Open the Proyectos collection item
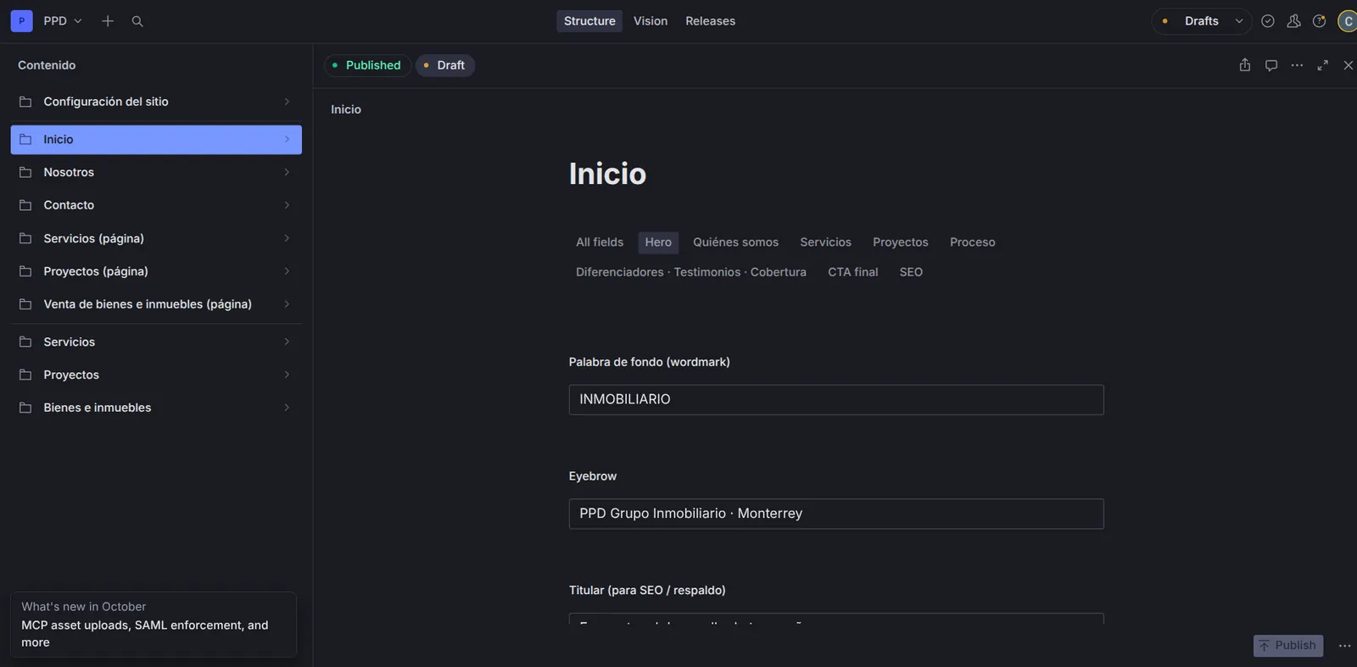 tap(156, 375)
